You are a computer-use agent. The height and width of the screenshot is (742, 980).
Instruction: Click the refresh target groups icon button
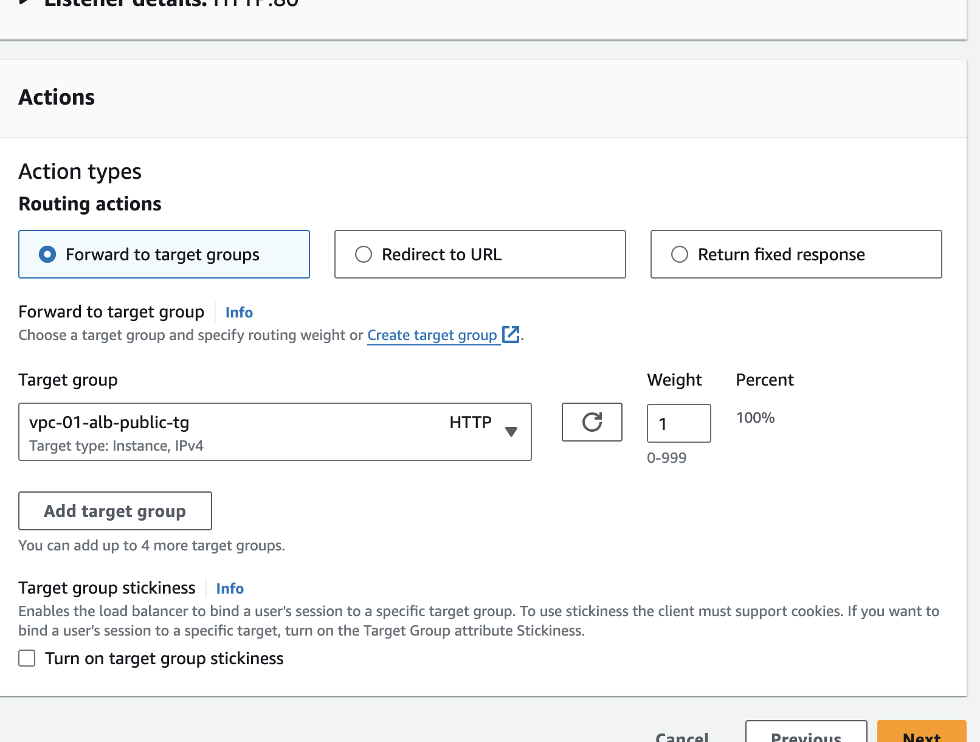point(592,422)
